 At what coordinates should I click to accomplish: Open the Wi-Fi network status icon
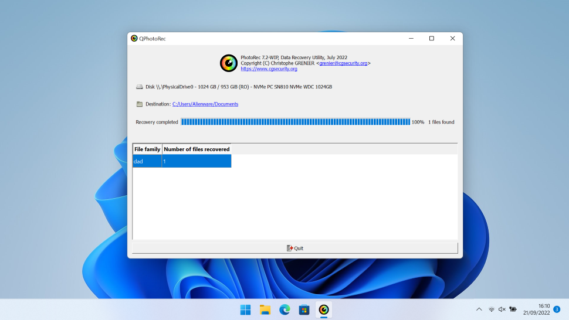click(x=492, y=309)
